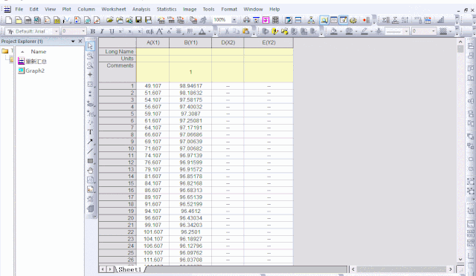The image size is (476, 276).
Task: Save the project with the black floppy-disk icon
Action: click(139, 20)
